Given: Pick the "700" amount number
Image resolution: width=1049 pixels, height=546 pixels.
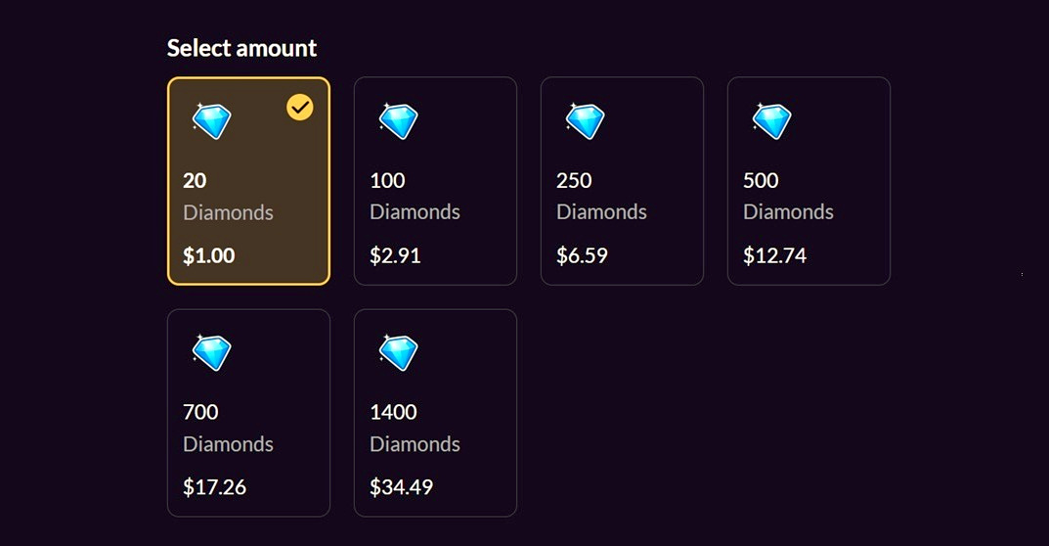Looking at the screenshot, I should (x=200, y=412).
